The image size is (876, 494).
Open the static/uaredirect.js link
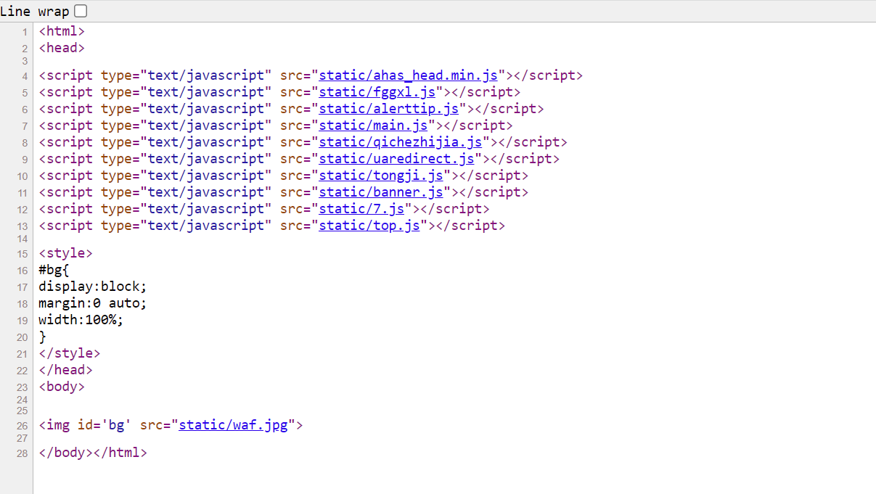(x=396, y=159)
